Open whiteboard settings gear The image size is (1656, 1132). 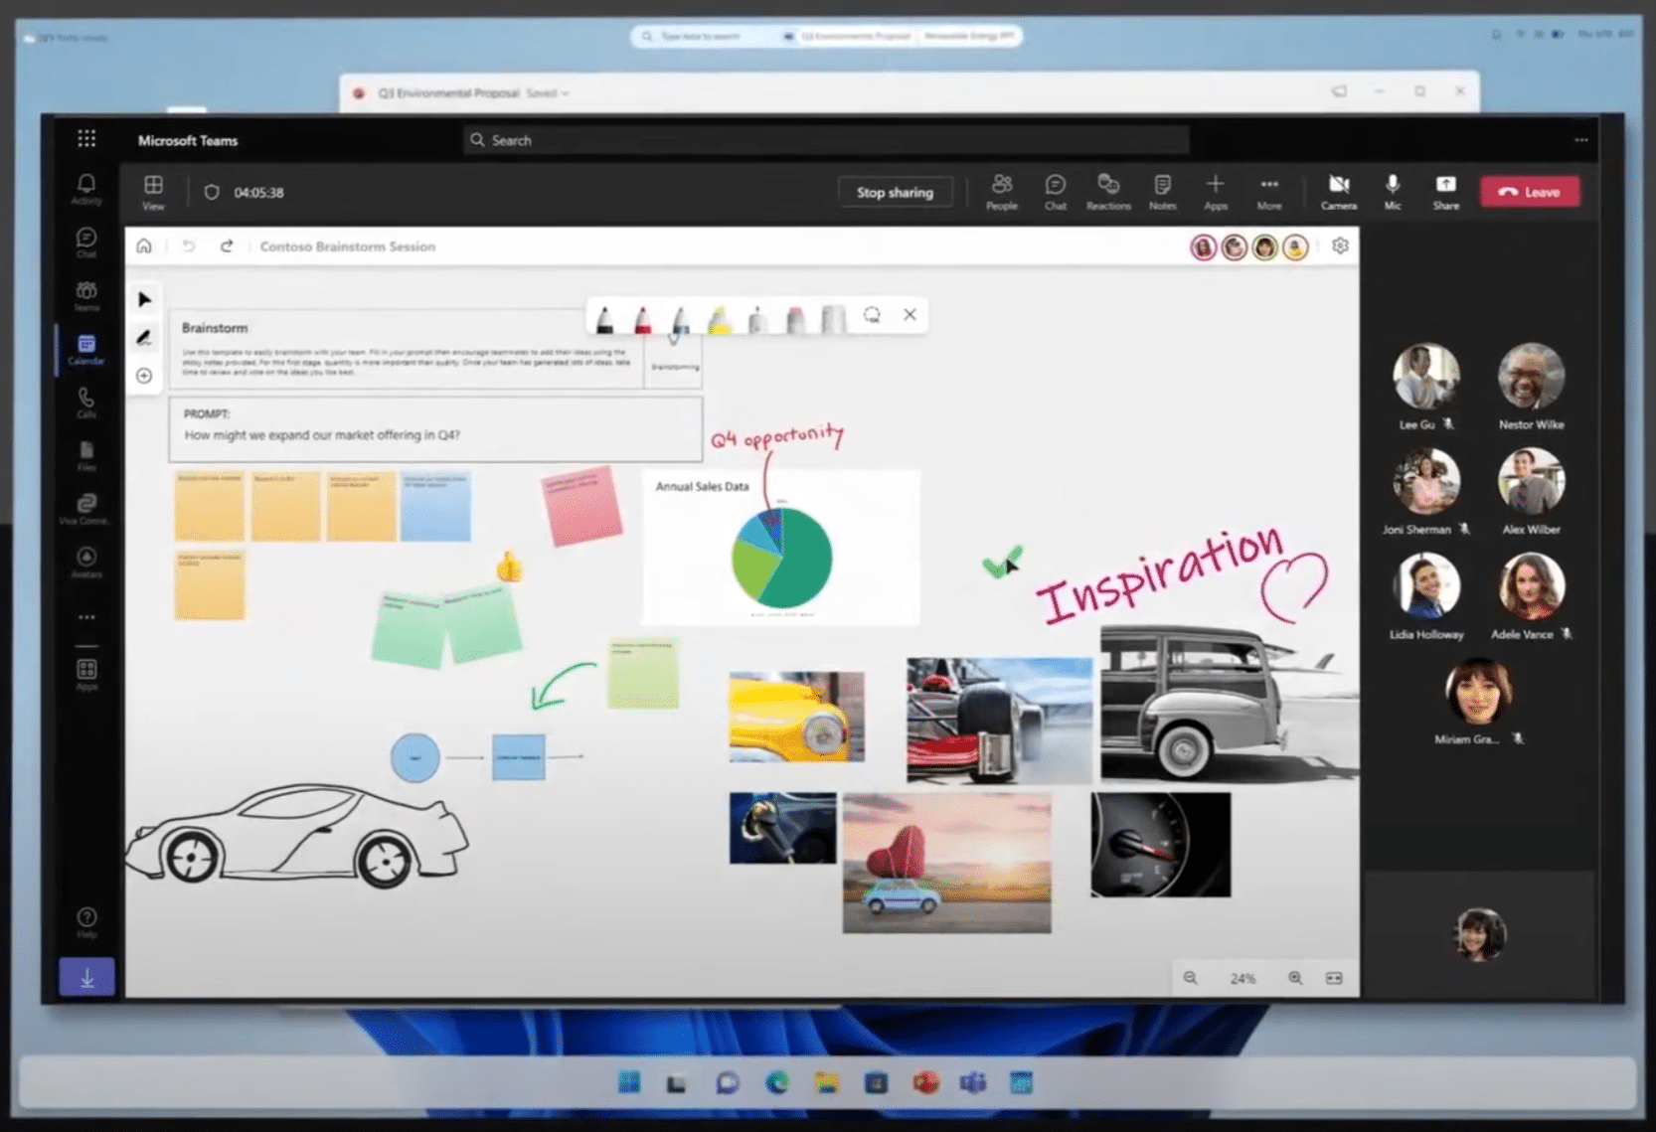coord(1340,245)
